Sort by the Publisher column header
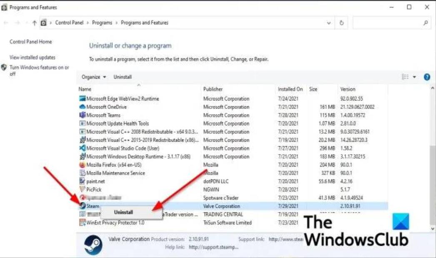The height and width of the screenshot is (258, 436). click(x=213, y=89)
